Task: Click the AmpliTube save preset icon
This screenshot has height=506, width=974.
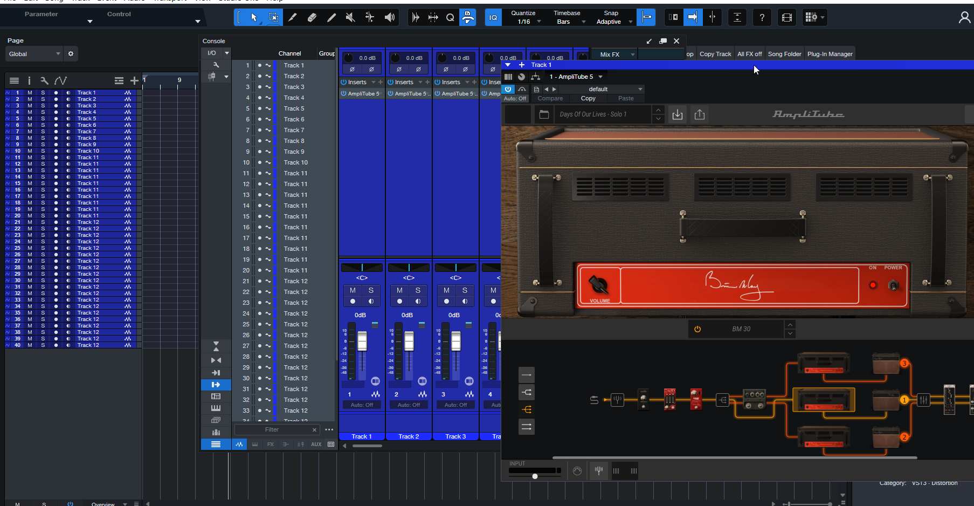Action: pos(678,114)
